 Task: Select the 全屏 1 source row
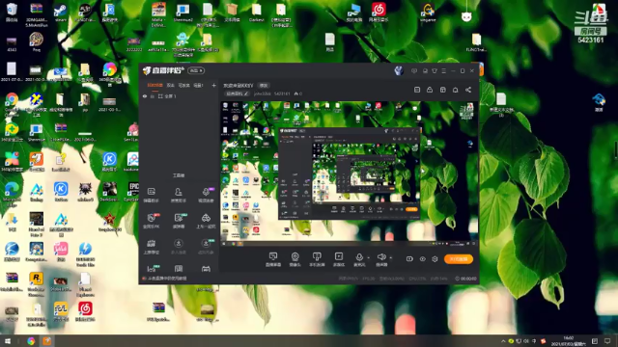(x=180, y=96)
